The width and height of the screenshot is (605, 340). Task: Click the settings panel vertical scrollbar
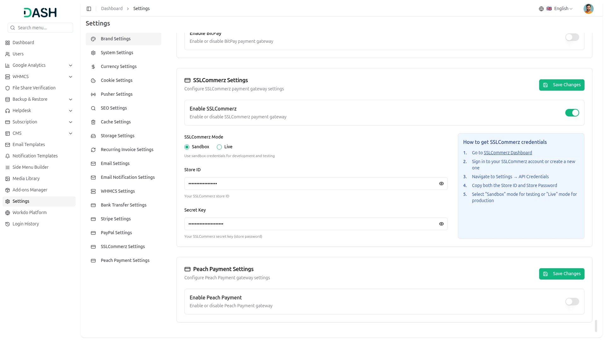[596, 326]
